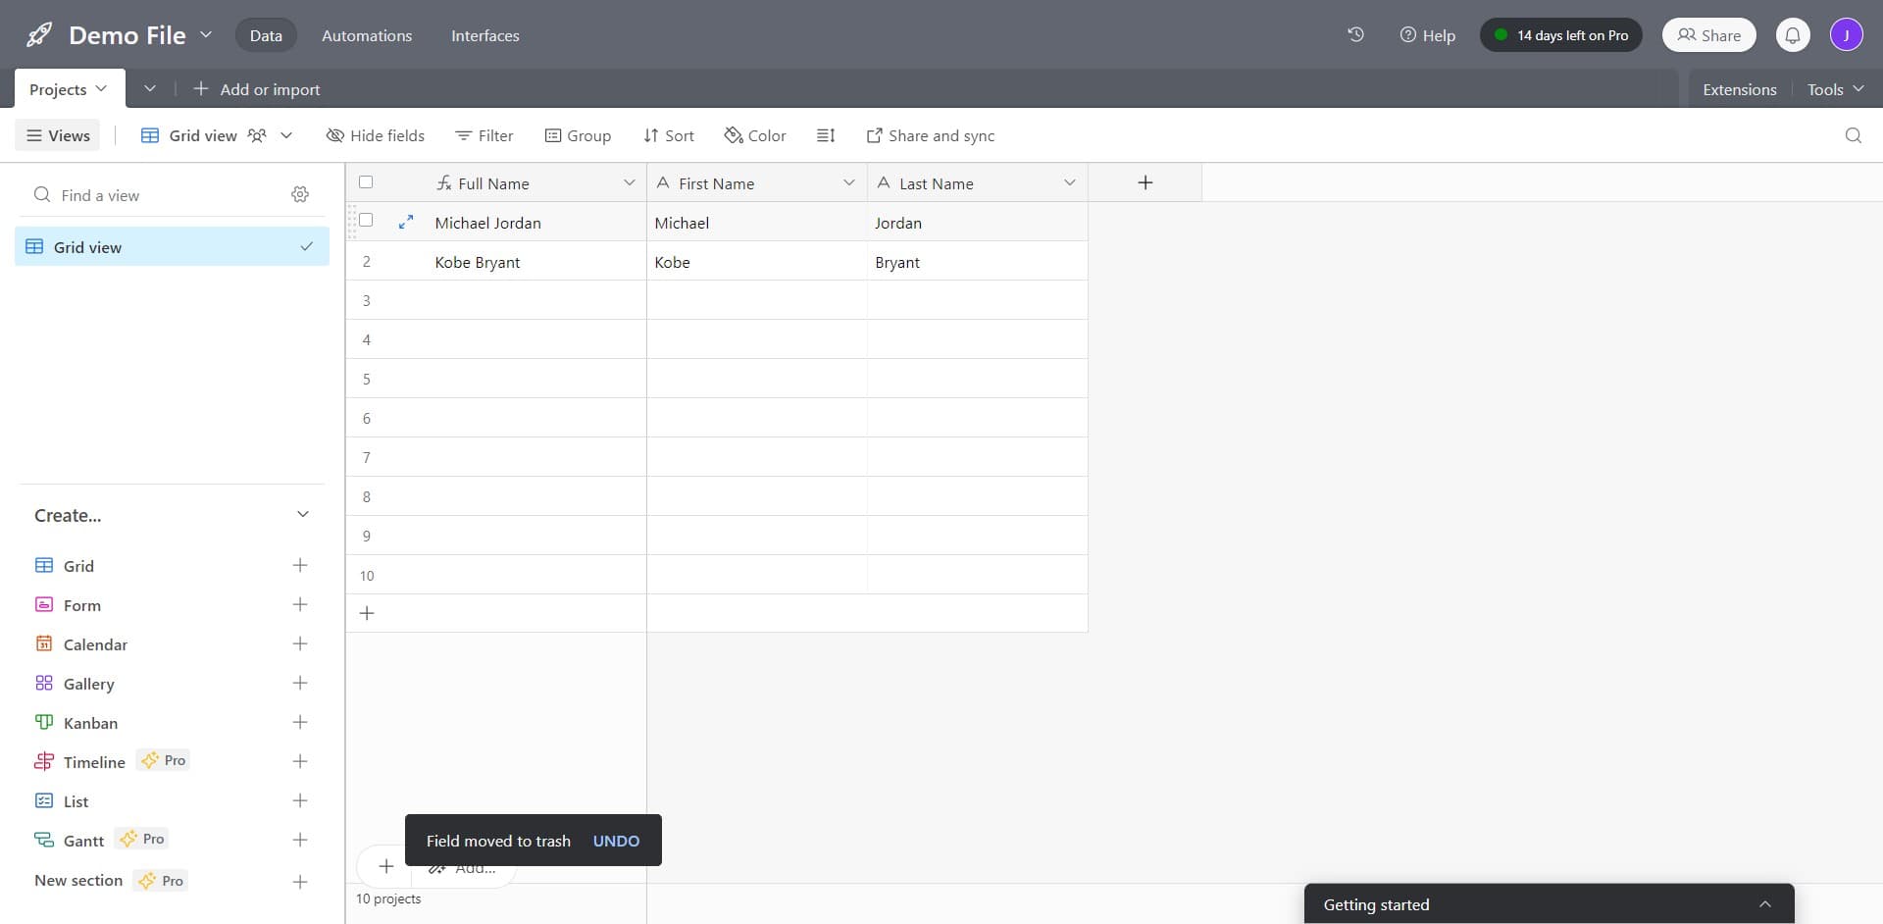The height and width of the screenshot is (924, 1883).
Task: Check the Kobe Bryant row checkbox
Action: click(x=366, y=261)
